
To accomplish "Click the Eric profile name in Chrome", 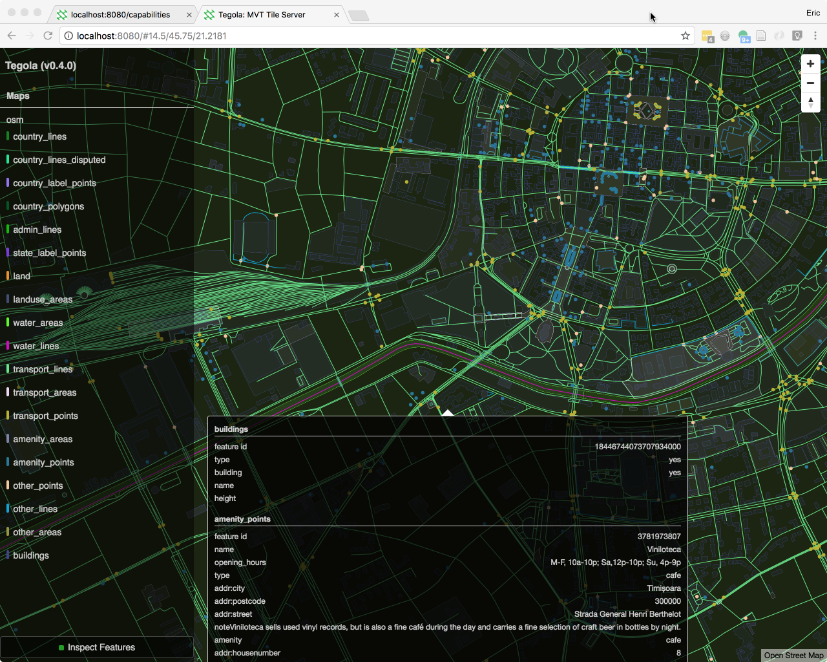I will pos(813,13).
